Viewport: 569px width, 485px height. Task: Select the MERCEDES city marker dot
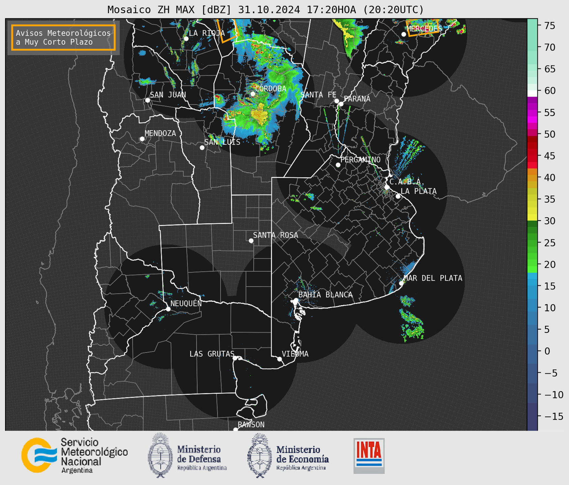click(x=404, y=34)
